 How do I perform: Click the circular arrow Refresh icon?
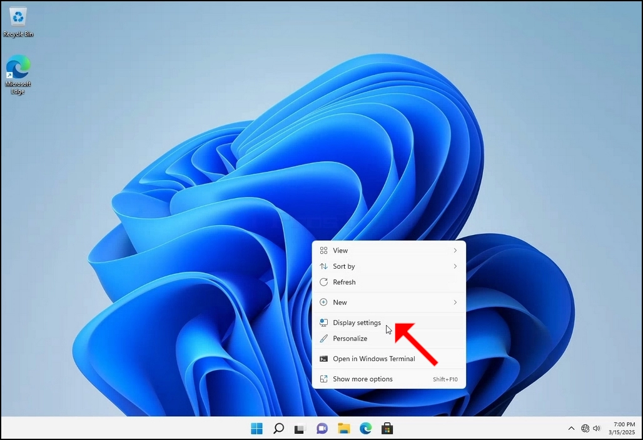click(323, 282)
